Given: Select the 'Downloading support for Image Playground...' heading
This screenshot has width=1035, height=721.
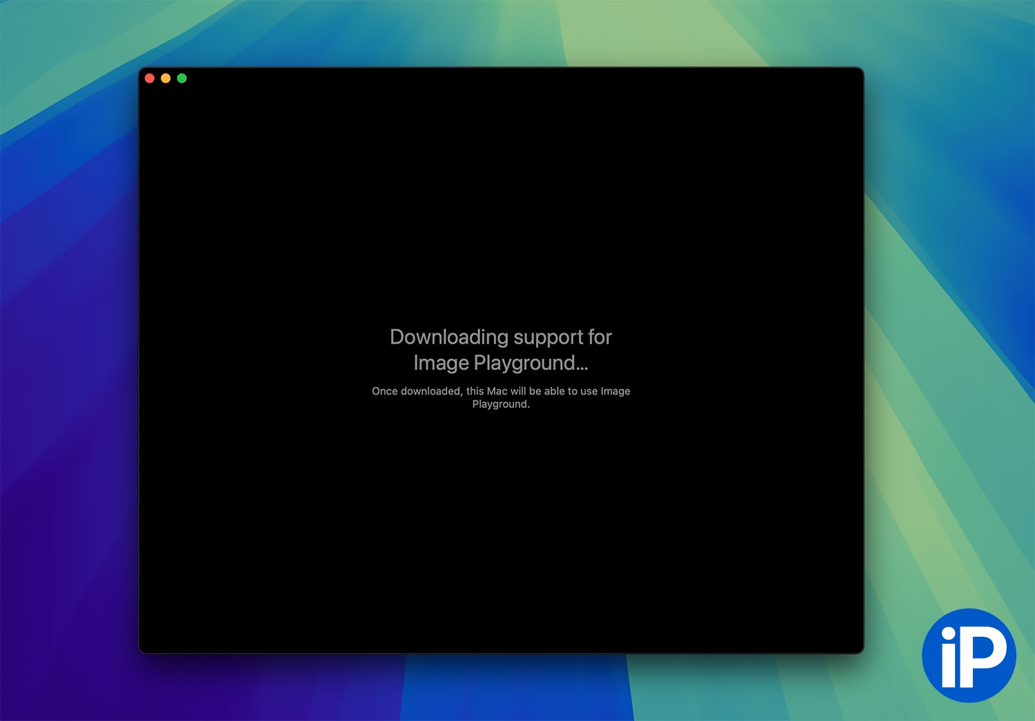Looking at the screenshot, I should tap(501, 350).
